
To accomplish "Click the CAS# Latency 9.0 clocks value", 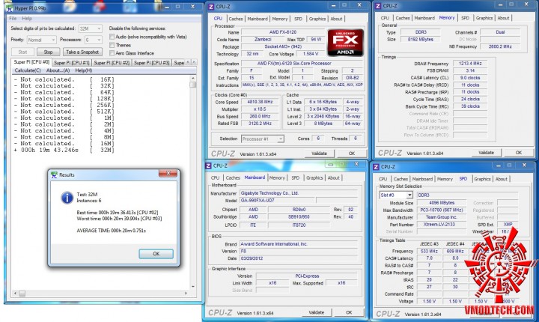I will [470, 78].
